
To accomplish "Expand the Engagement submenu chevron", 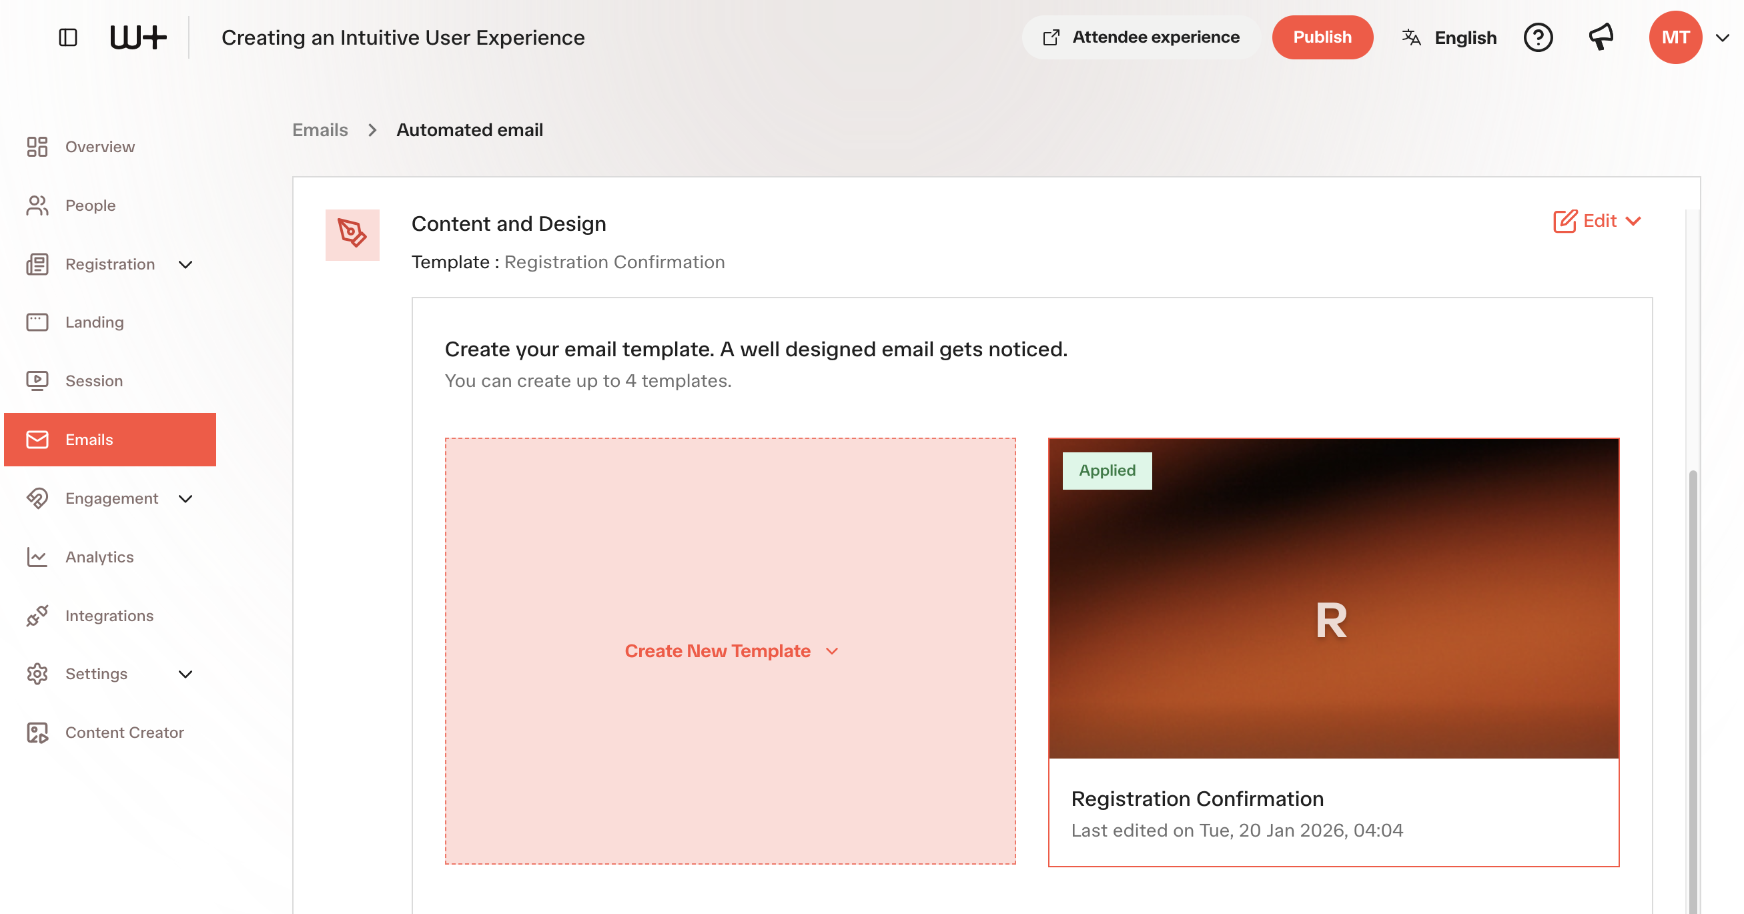I will tap(185, 498).
